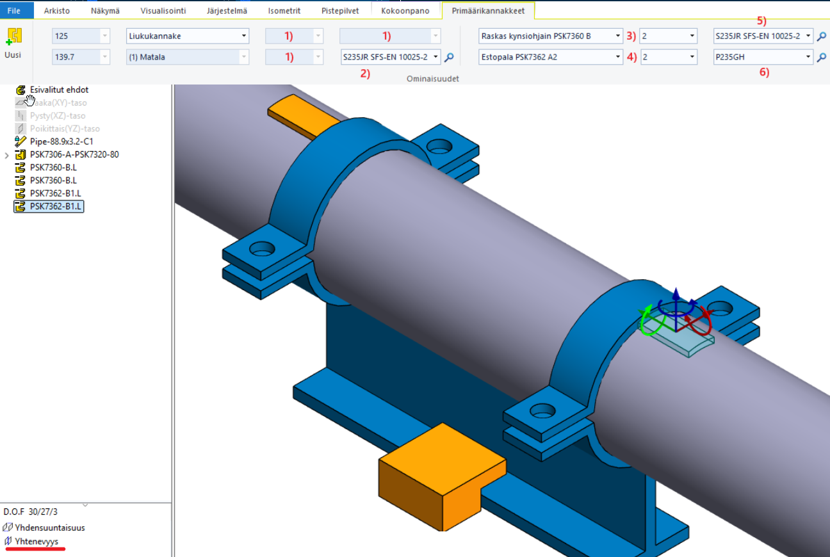Click the orange stop block in the model
Image resolution: width=830 pixels, height=557 pixels.
pyautogui.click(x=442, y=474)
